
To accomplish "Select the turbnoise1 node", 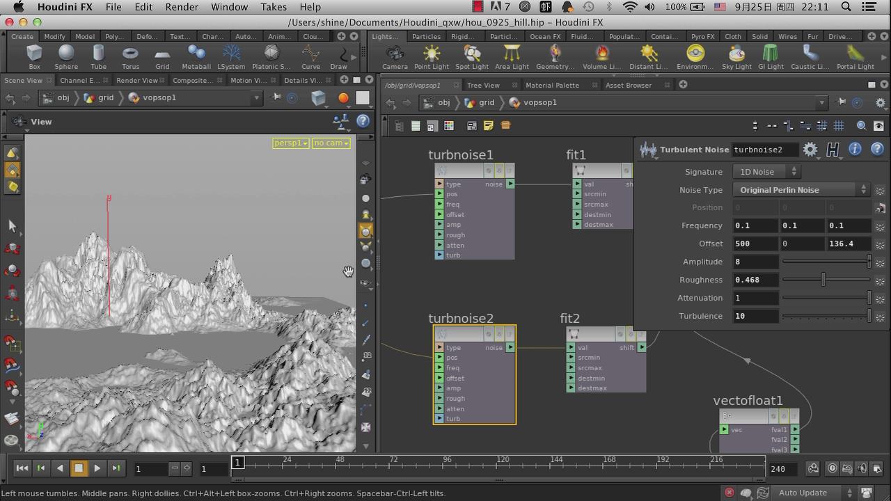I will point(474,212).
